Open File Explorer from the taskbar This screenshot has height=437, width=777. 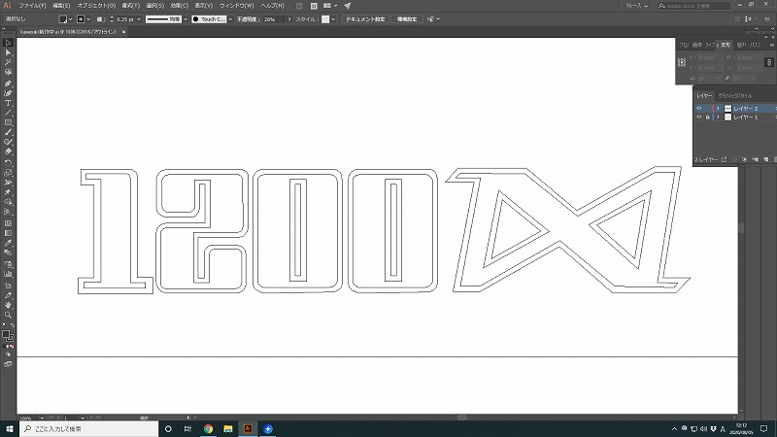coord(228,429)
